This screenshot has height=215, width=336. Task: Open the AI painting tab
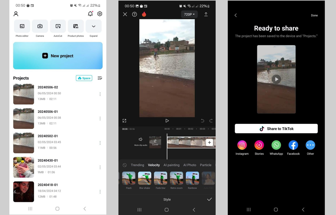pos(171,165)
